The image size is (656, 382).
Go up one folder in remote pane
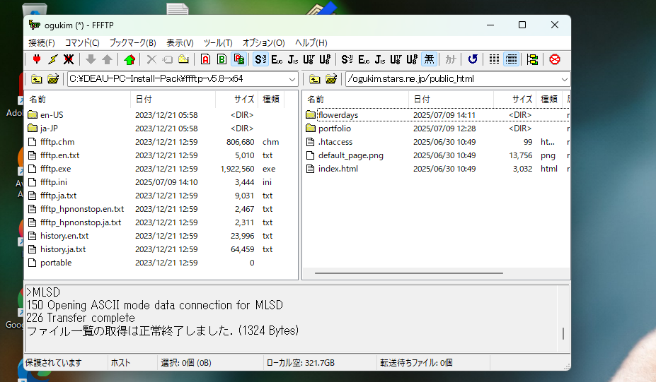(315, 79)
